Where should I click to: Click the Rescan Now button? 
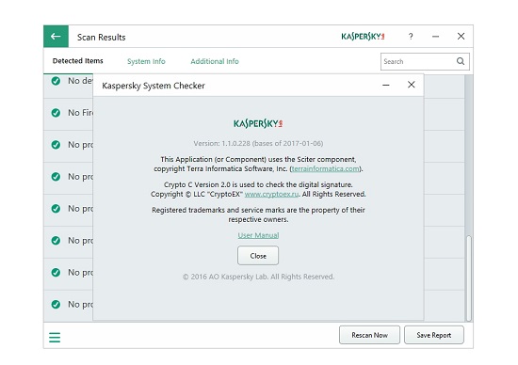click(x=369, y=335)
